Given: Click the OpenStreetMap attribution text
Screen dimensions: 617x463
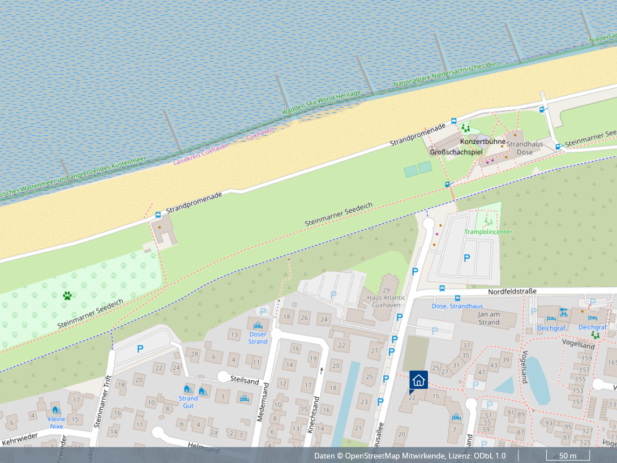Looking at the screenshot, I should tap(410, 456).
